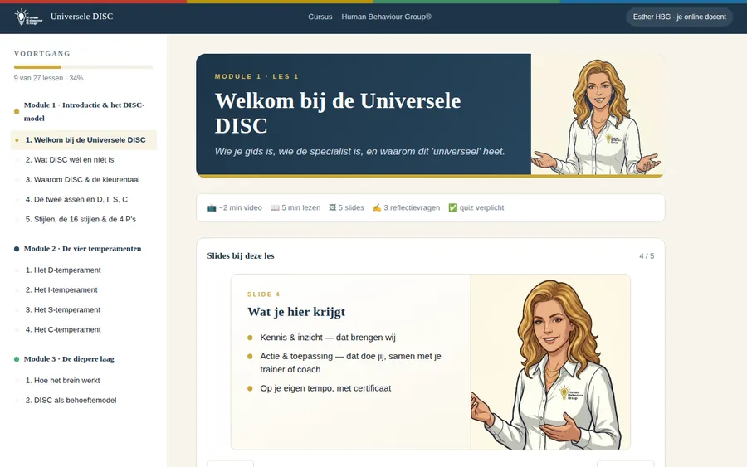
Task: Click the green dot beside Module 3
Action: coord(17,359)
